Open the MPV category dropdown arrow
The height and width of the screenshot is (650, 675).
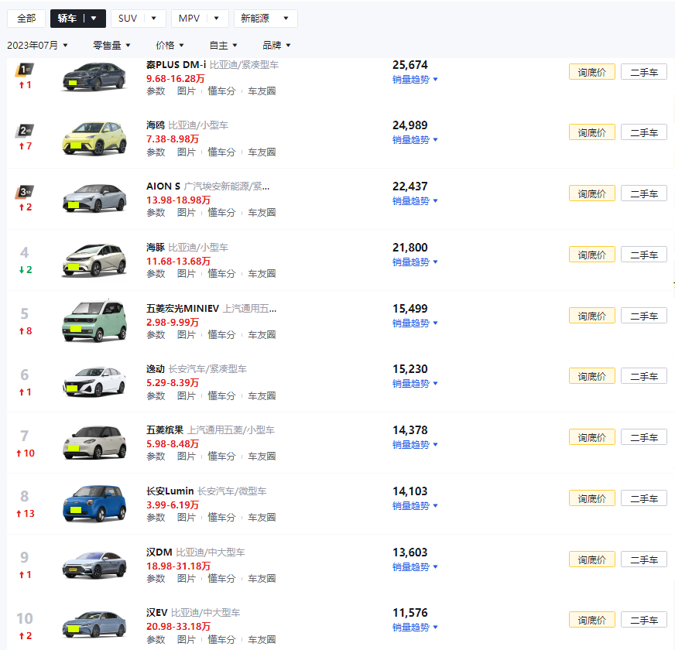pyautogui.click(x=216, y=19)
